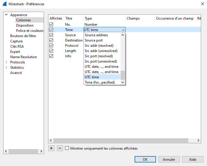
Task: Click the Aide button
Action: 193,159
